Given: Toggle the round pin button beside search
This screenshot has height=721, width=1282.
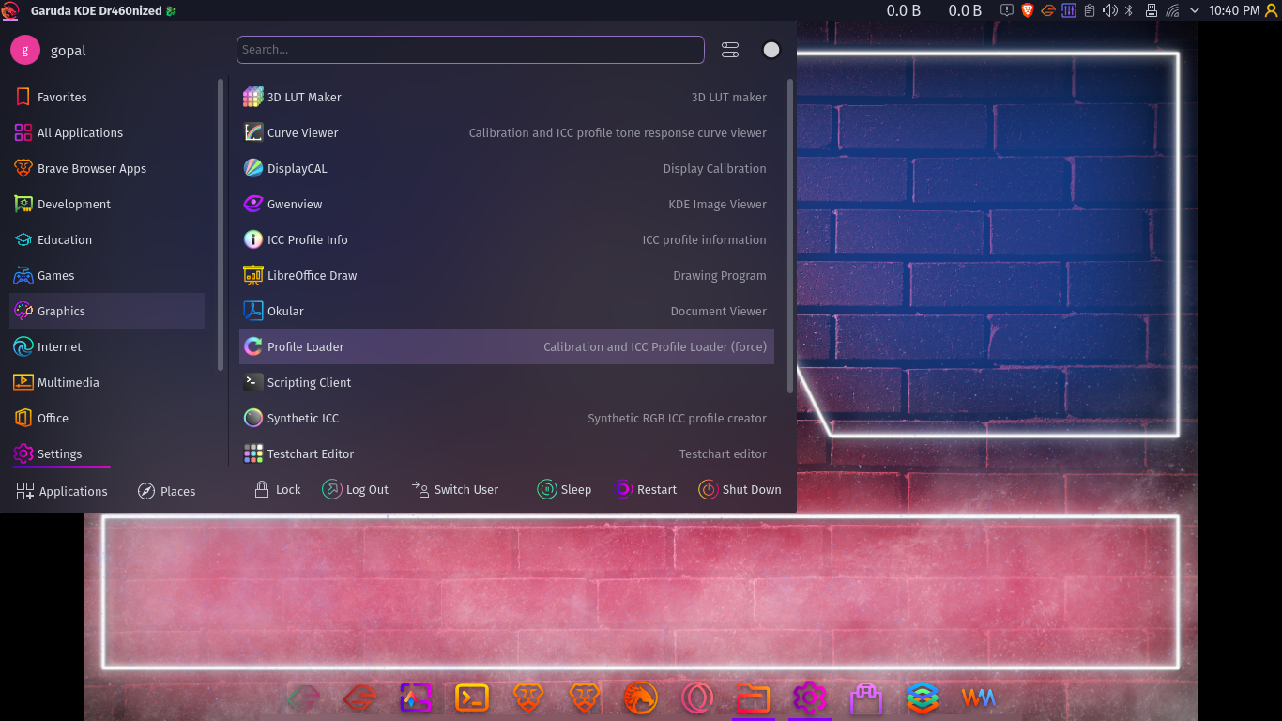Looking at the screenshot, I should [x=771, y=50].
